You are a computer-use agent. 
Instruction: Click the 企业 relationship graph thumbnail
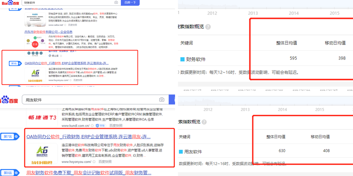pos(36,46)
